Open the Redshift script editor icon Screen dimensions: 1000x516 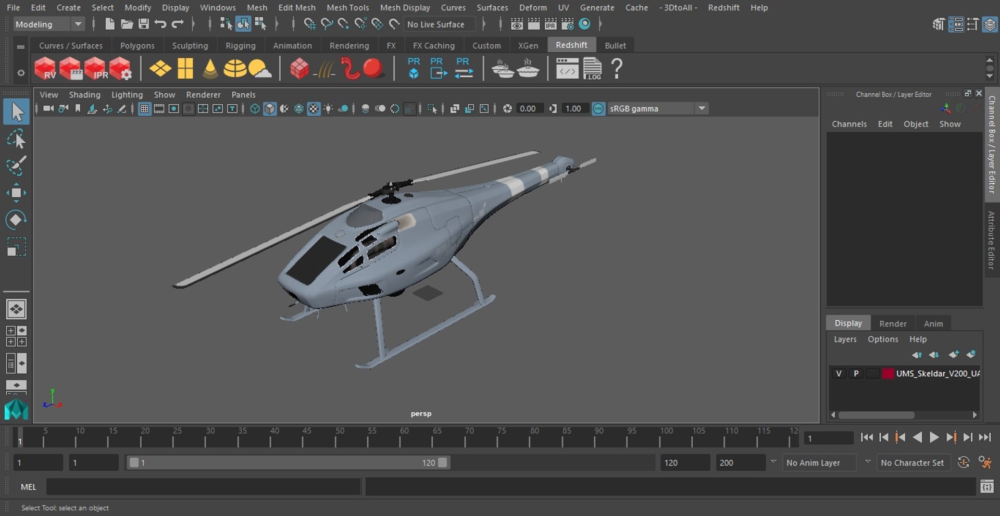(567, 69)
